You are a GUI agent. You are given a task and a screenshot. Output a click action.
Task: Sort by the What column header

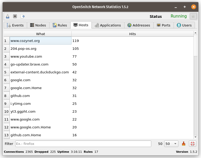[41, 34]
